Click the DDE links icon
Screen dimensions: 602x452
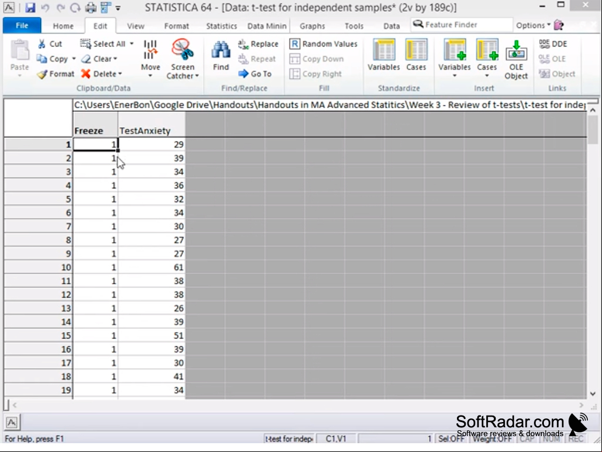[x=544, y=44]
